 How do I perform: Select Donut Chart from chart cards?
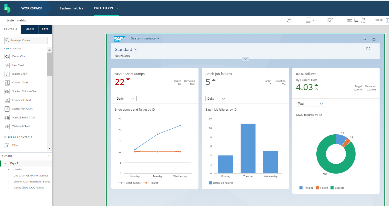coord(19,56)
